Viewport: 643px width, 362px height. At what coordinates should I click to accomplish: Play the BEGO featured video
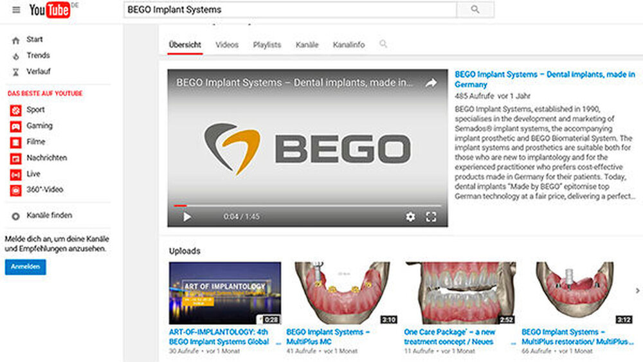point(187,217)
